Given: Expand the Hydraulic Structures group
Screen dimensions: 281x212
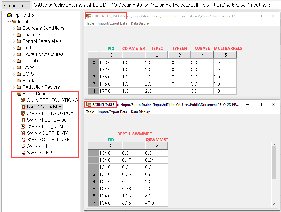Looking at the screenshot, I should (14, 54).
